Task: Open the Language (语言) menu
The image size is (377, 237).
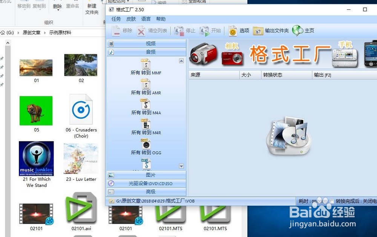Action: pyautogui.click(x=146, y=19)
